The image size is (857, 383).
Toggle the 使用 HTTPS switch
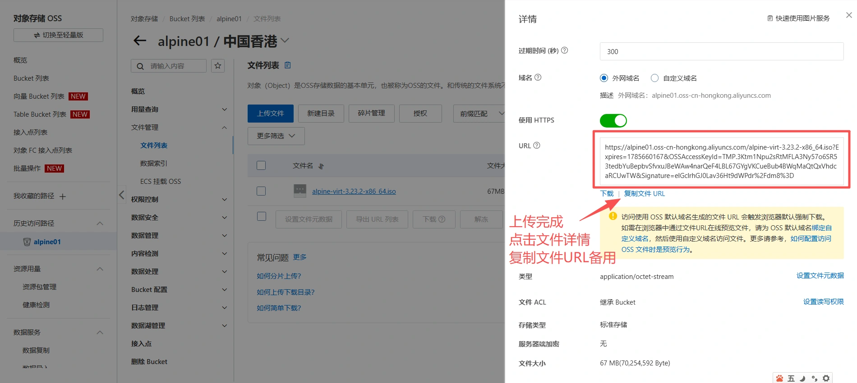coord(613,121)
